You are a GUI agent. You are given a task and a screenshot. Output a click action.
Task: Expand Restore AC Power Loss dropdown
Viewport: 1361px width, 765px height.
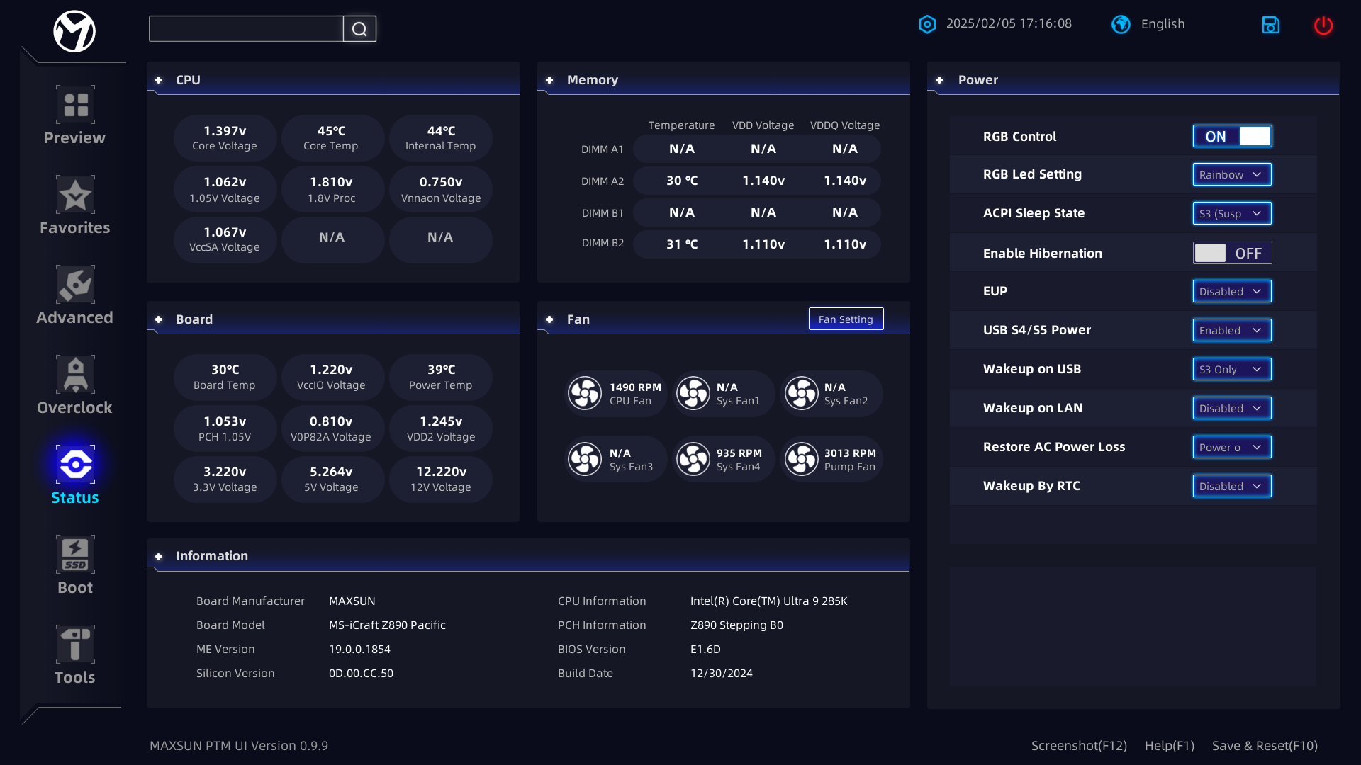point(1232,448)
